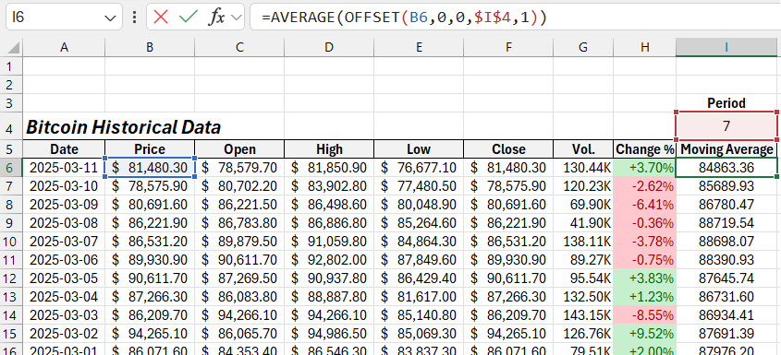Select volume cell 138.11K
Screen dimensions: 781x355
tap(583, 242)
